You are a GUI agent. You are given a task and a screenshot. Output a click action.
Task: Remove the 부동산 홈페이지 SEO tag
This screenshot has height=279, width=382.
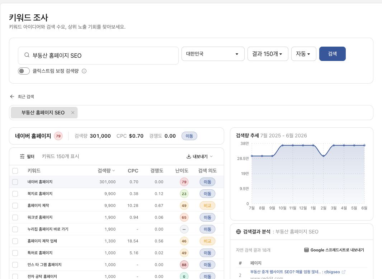(72, 113)
